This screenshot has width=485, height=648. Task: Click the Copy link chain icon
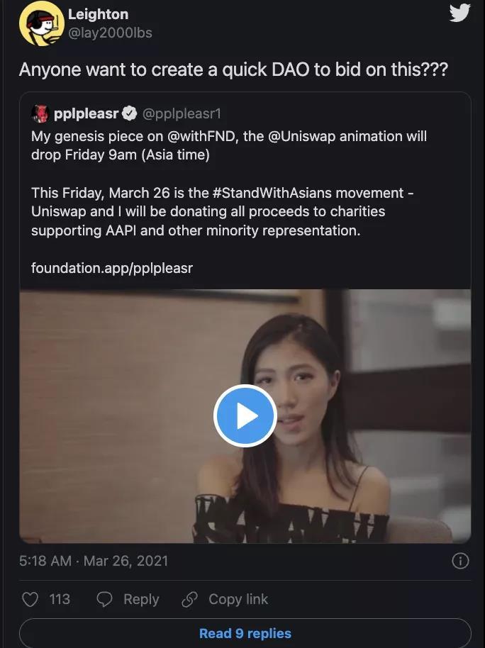click(189, 600)
